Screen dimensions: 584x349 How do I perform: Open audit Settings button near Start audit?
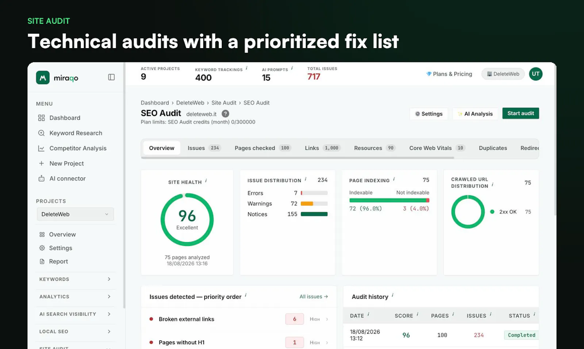[x=429, y=114]
